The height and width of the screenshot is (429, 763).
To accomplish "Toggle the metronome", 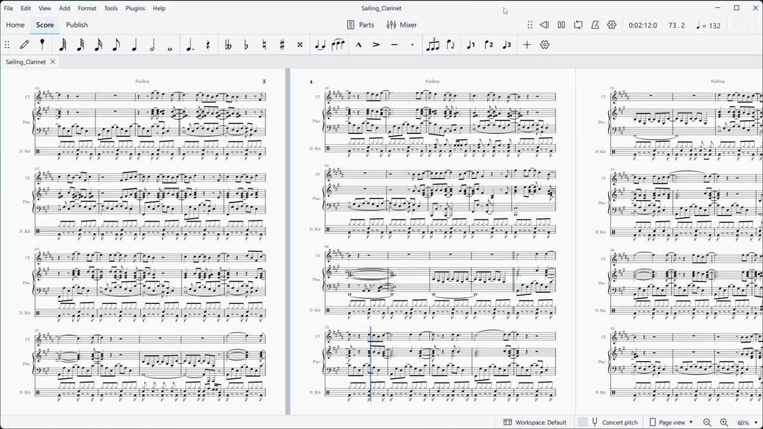I will click(x=595, y=25).
